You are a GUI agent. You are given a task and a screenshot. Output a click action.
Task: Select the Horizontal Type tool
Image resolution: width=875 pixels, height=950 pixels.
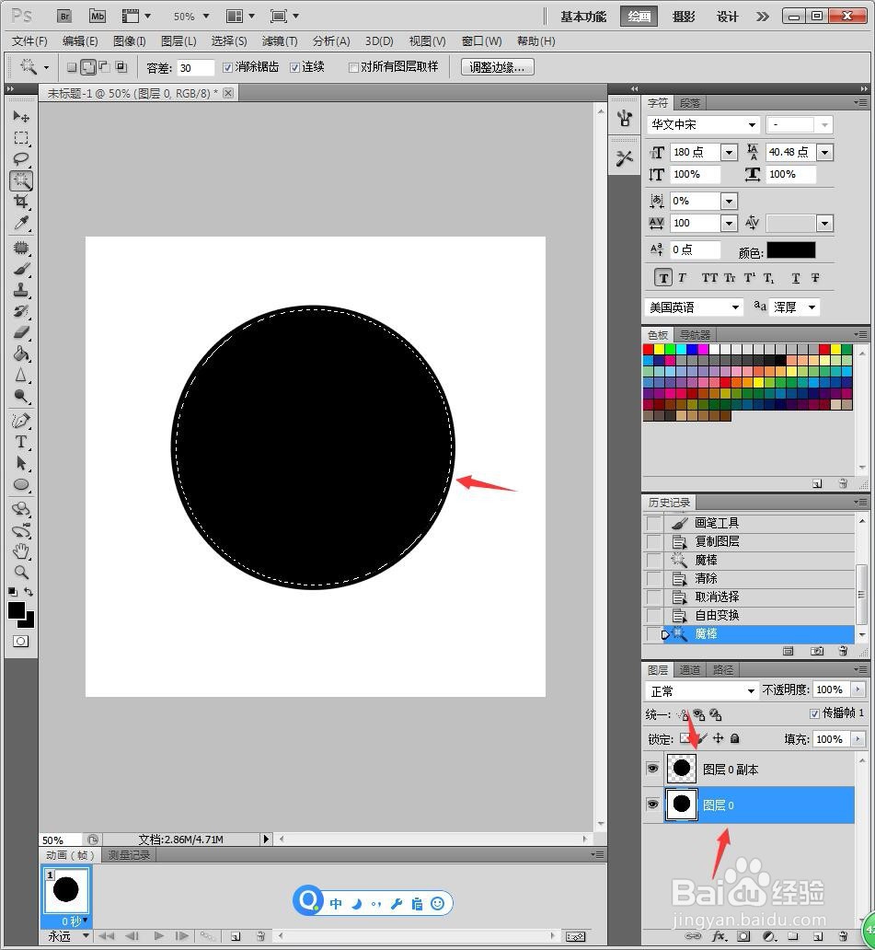20,442
